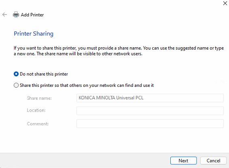Click the 'Comment:' label
This screenshot has height=168, width=229.
[x=38, y=124]
